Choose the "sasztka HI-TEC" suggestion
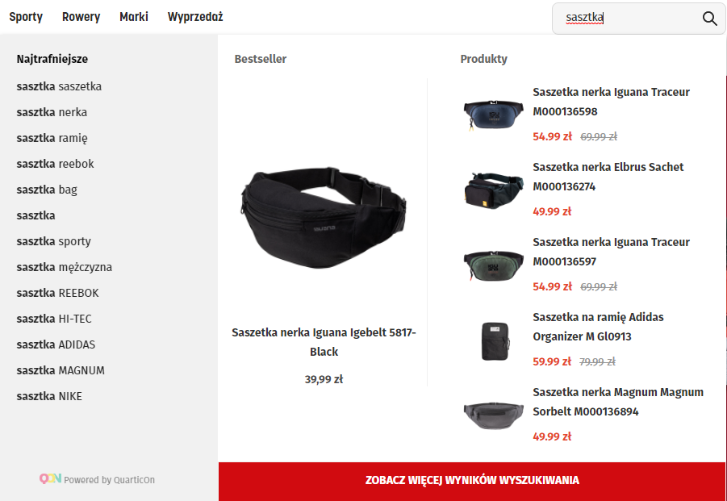 point(54,319)
